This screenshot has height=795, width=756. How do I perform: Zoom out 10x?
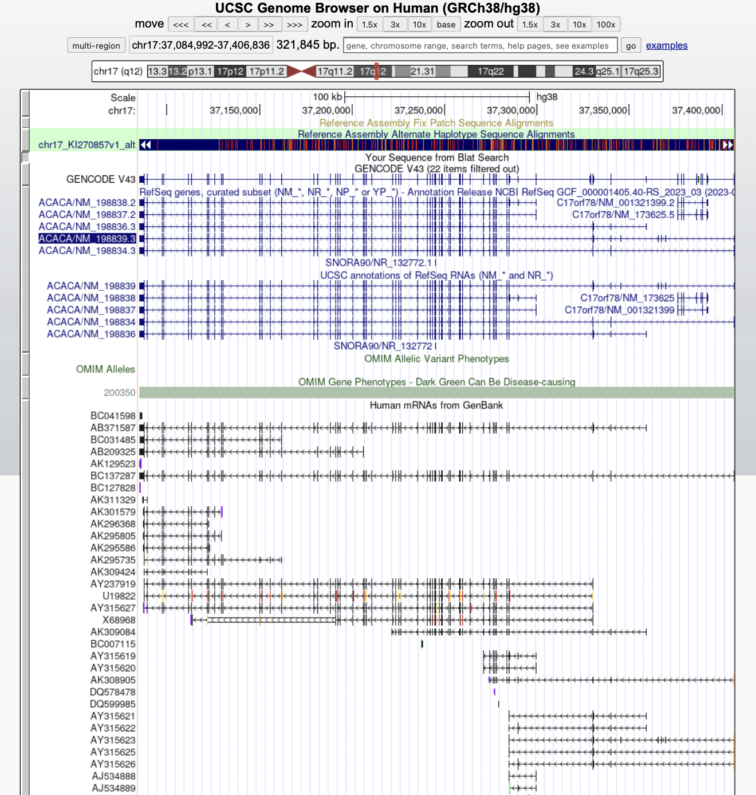tap(580, 25)
